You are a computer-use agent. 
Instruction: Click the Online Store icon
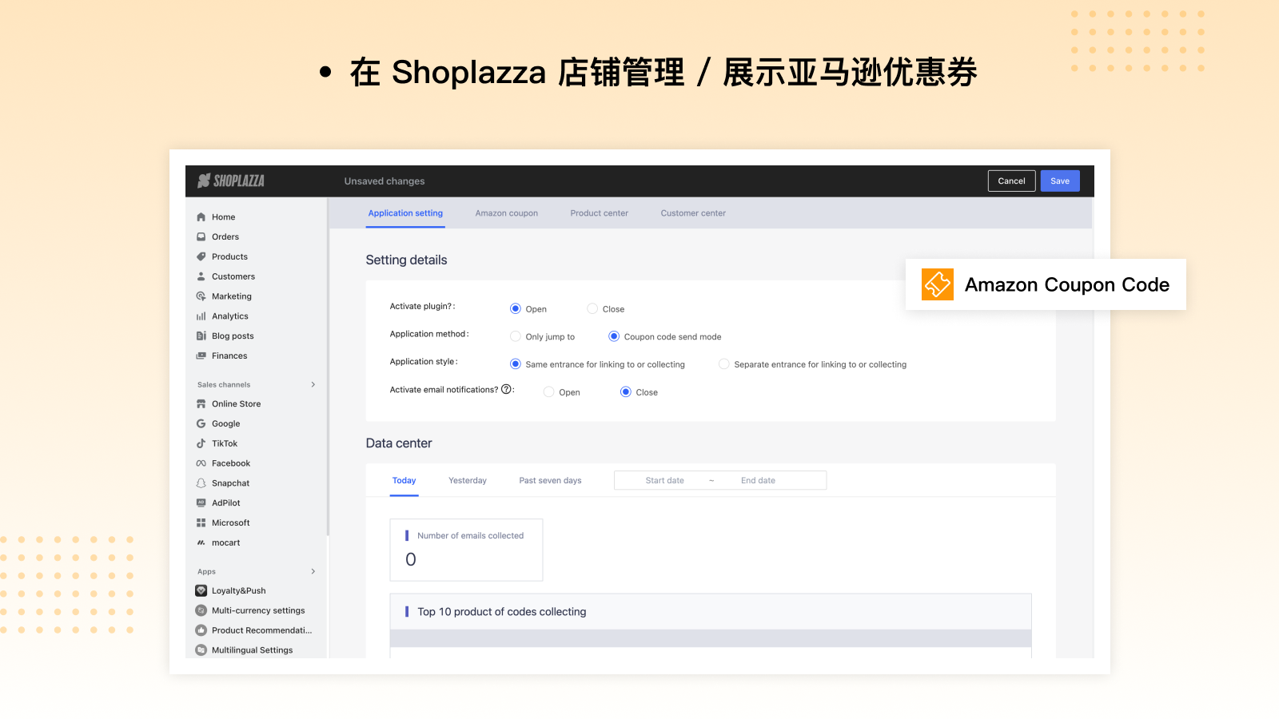pos(201,404)
